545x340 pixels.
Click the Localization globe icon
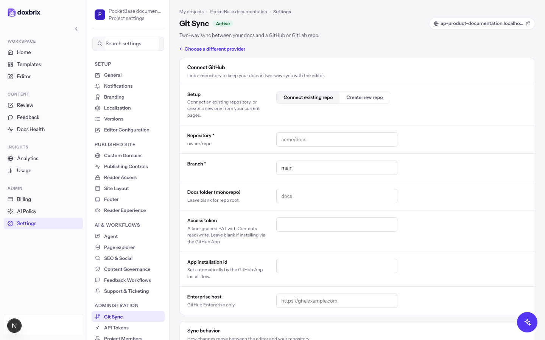point(98,108)
